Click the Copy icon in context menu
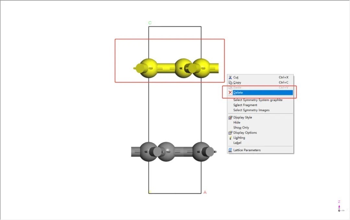350x220 pixels. pyautogui.click(x=230, y=83)
